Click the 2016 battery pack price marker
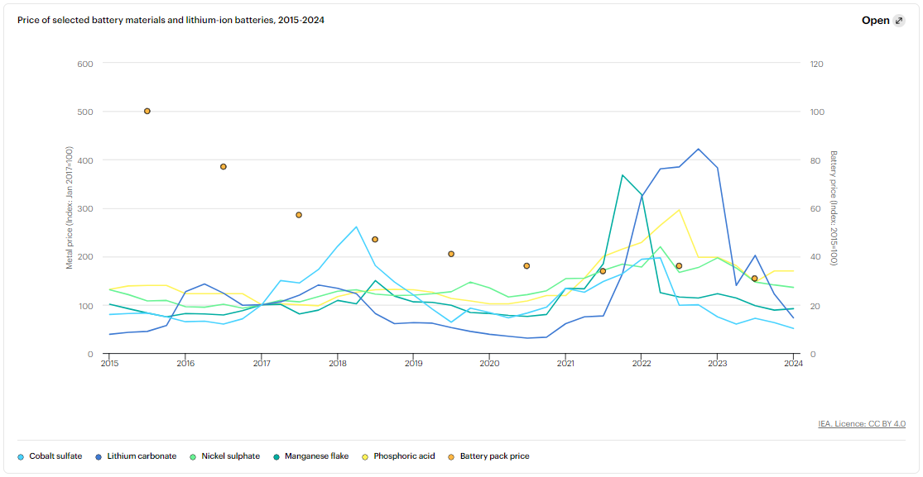 (224, 167)
